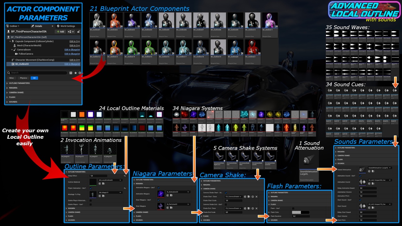Close the Details tab with X
The image size is (402, 226).
(x=52, y=26)
